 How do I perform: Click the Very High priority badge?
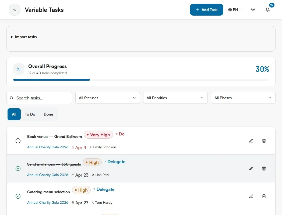[98, 135]
